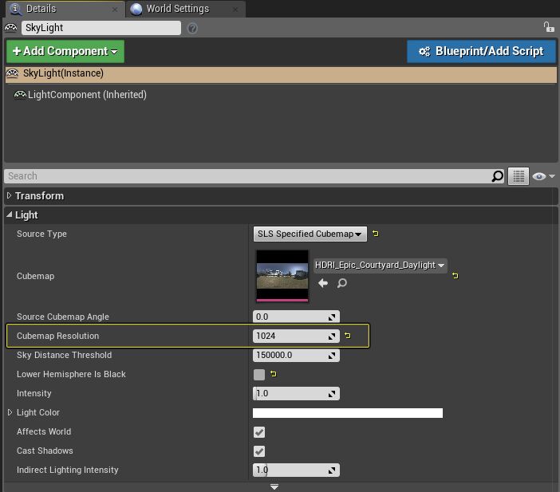Enable Lower Hemisphere Is Black checkbox
560x492 pixels.
259,375
